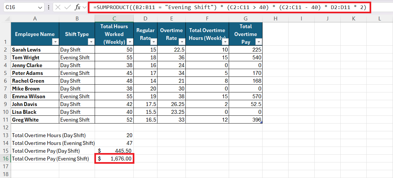Click the label Total Overtime Hours (Day Shift)

click(x=49, y=135)
